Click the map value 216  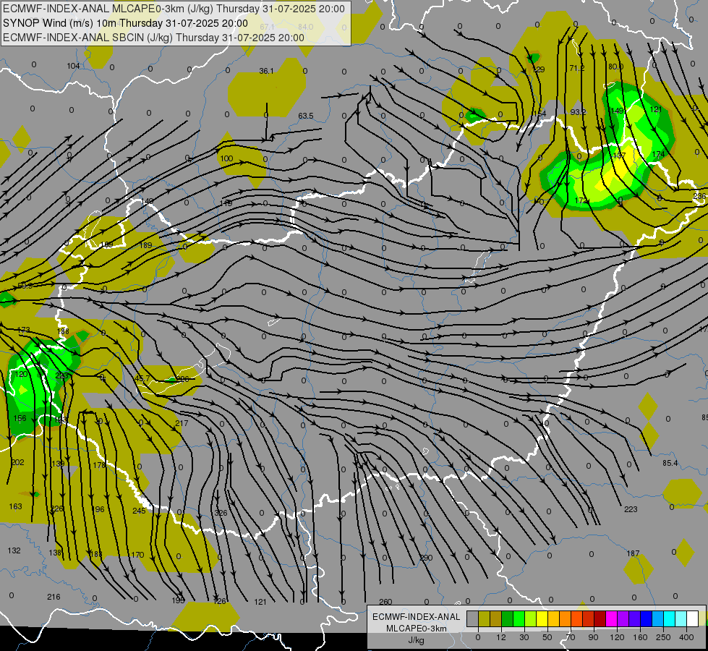point(54,597)
